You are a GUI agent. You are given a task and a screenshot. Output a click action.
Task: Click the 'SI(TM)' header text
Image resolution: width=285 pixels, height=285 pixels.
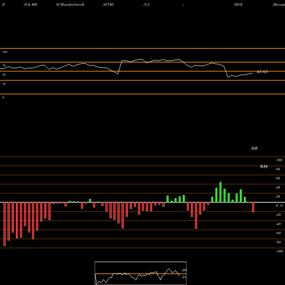[108, 5]
